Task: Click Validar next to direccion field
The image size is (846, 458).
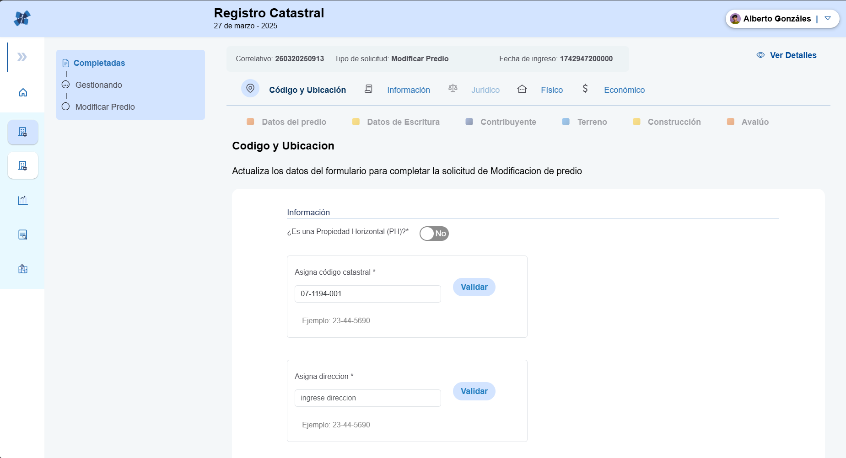Action: click(x=474, y=391)
